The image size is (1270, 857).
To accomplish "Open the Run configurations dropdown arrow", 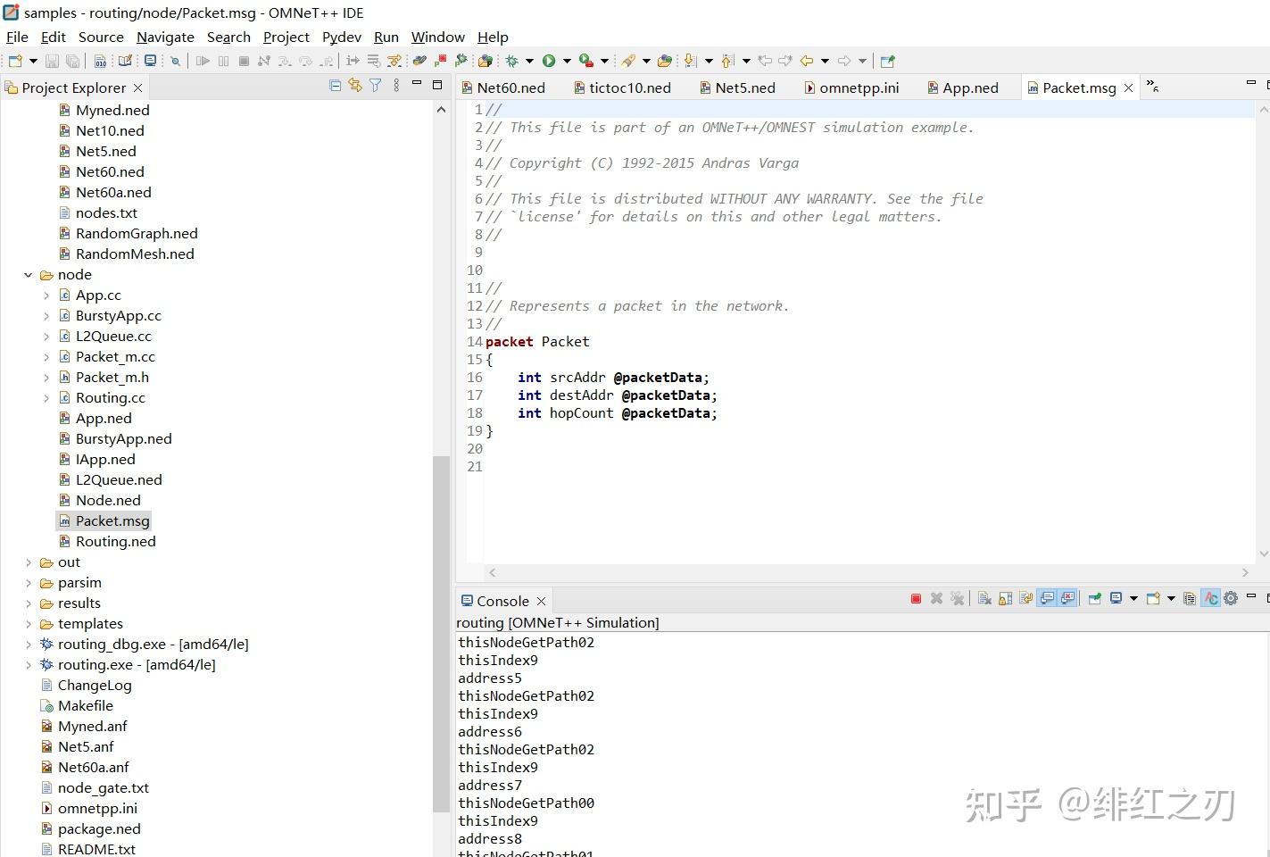I will [x=567, y=61].
